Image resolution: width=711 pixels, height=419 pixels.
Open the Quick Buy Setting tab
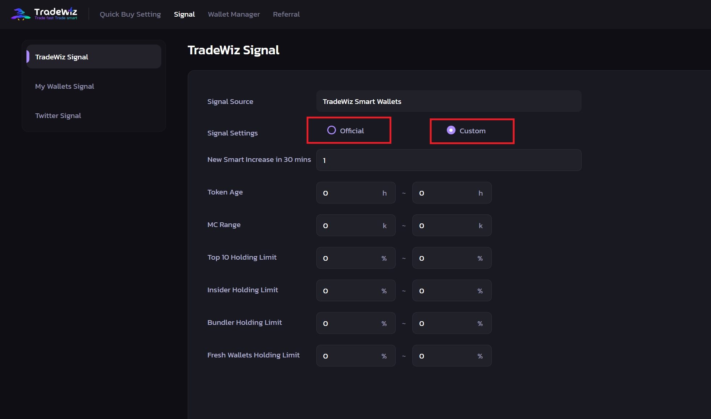coord(130,14)
